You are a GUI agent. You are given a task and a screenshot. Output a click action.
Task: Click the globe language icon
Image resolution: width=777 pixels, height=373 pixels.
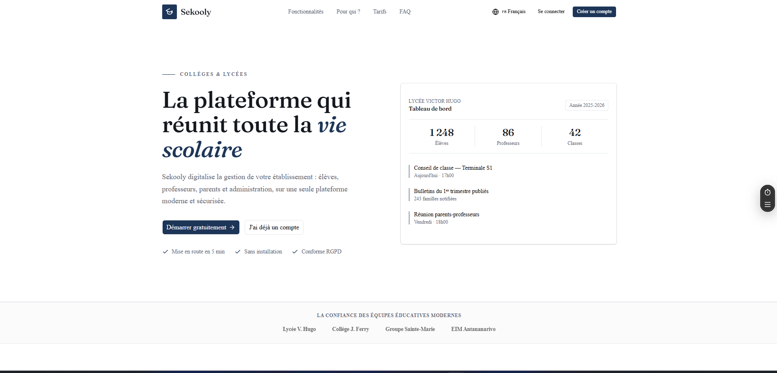point(496,12)
